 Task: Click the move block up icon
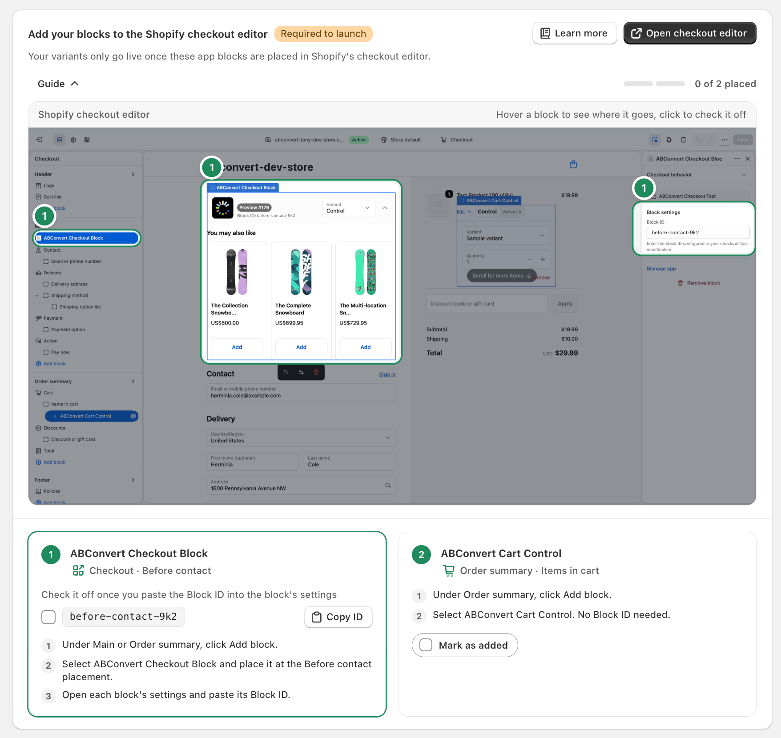coord(286,372)
